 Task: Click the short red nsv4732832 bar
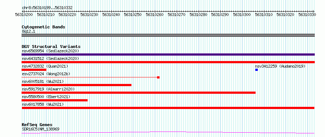pyautogui.click(x=34, y=70)
